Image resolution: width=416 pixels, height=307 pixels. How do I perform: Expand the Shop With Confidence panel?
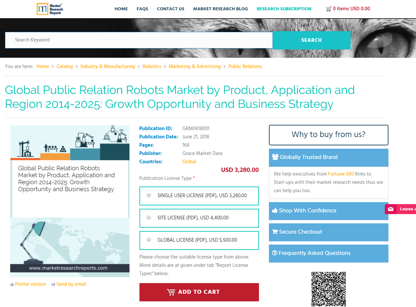tap(328, 211)
